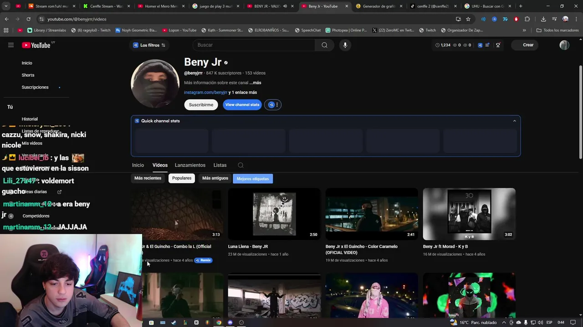Click the Suscribirme button
This screenshot has width=583, height=327.
point(201,105)
